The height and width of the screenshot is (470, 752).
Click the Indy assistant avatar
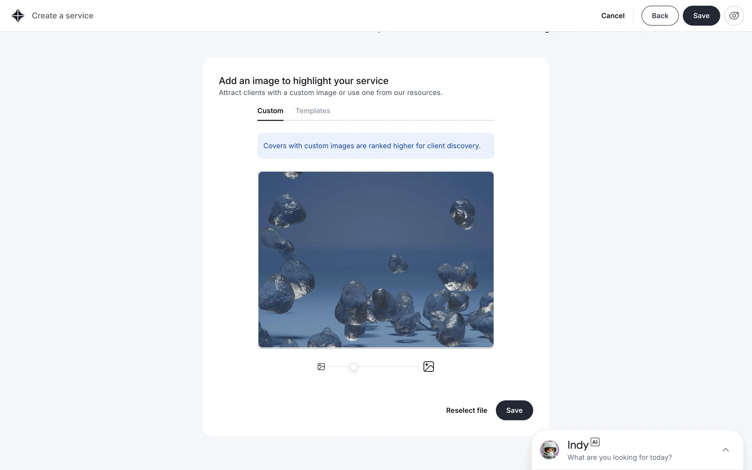point(550,450)
